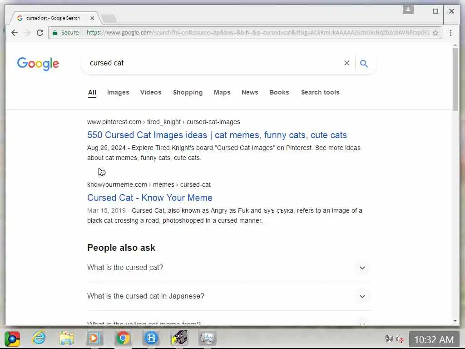Click the network tray icon
This screenshot has width=465, height=349.
[x=389, y=339]
